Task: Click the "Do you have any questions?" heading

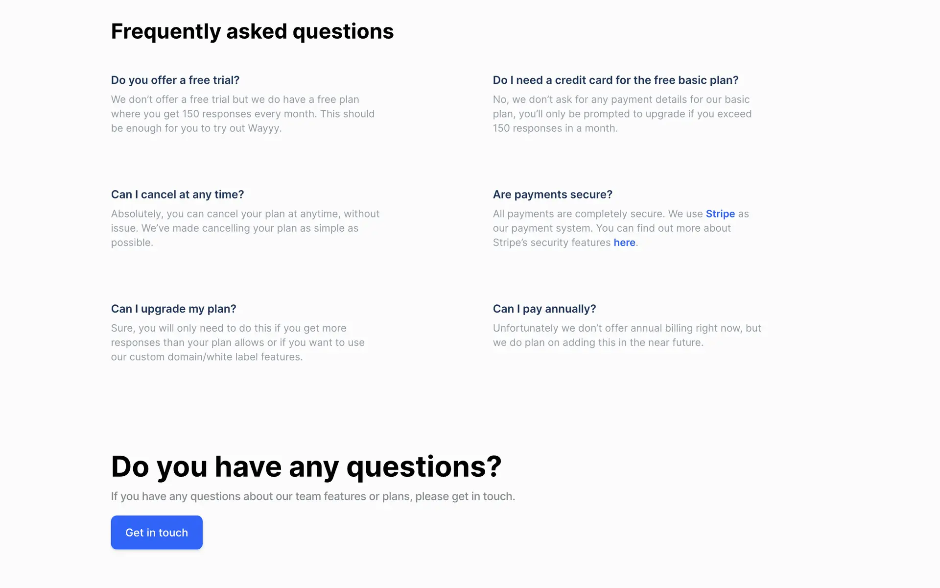Action: click(x=306, y=466)
